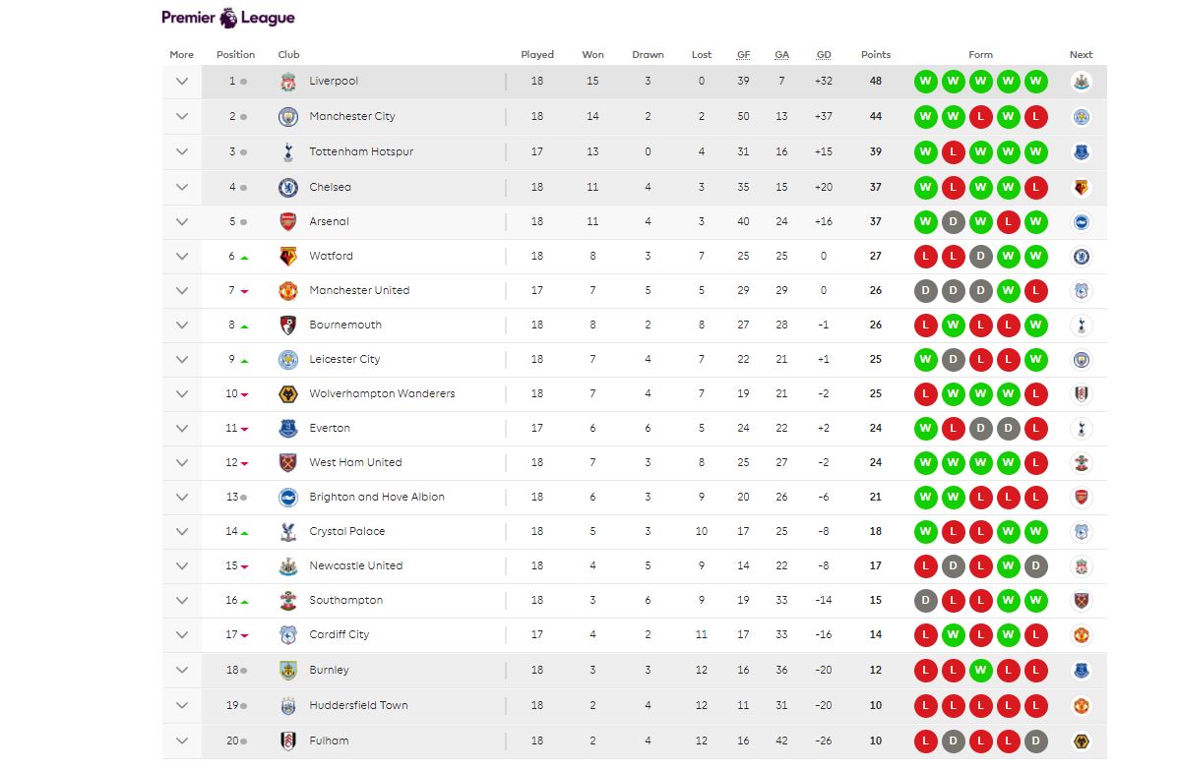1178x770 pixels.
Task: Click Watford's club badge
Action: coord(287,256)
